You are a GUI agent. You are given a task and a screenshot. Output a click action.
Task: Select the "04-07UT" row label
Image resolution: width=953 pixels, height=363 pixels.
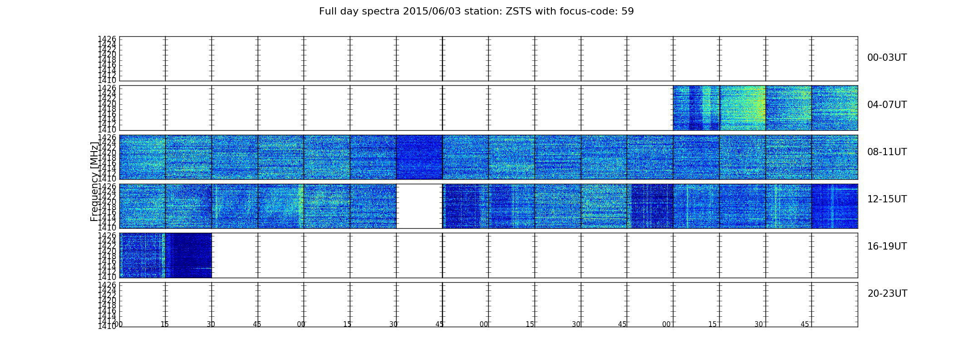[887, 105]
